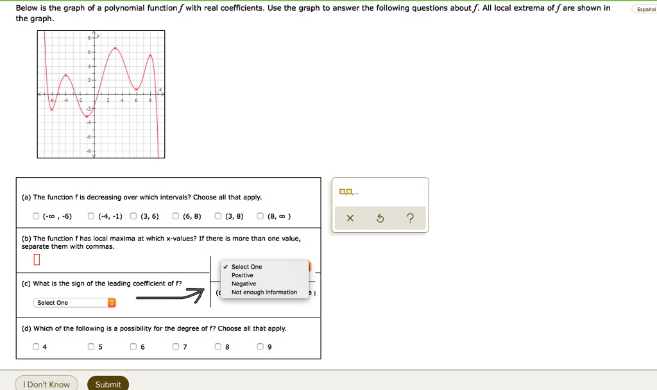657x390 pixels.
Task: Clear the answer using the X icon
Action: (x=350, y=218)
